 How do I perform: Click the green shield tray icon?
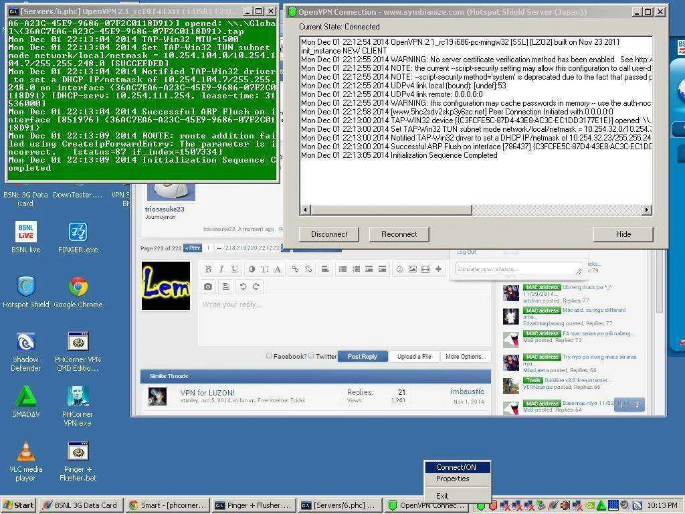481,506
